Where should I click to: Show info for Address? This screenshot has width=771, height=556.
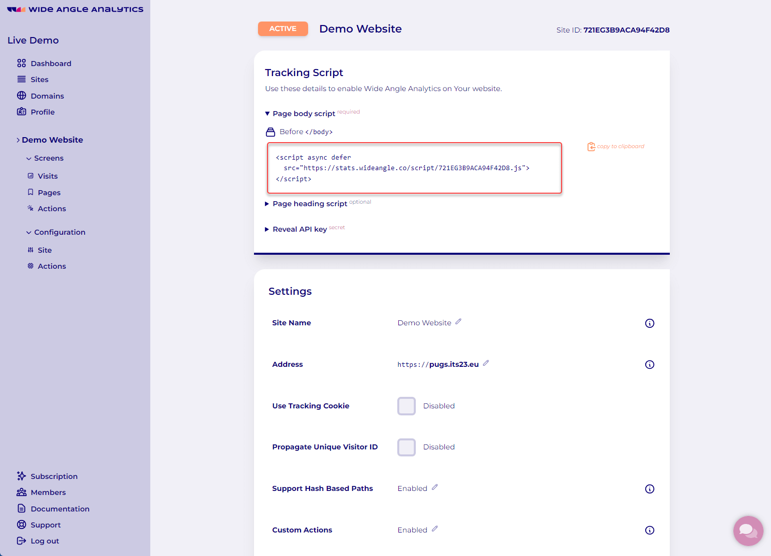(x=650, y=365)
